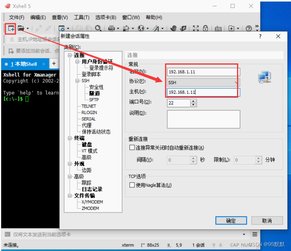Click the plus button to add a new tab
The image size is (291, 251).
(x=54, y=63)
